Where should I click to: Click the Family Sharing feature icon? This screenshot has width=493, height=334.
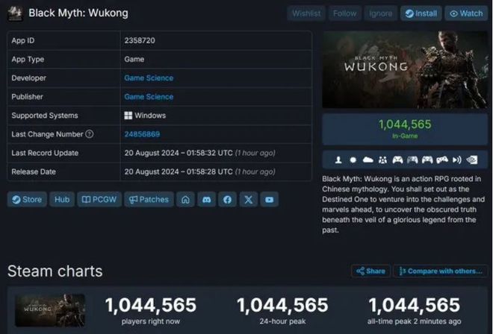(382, 160)
